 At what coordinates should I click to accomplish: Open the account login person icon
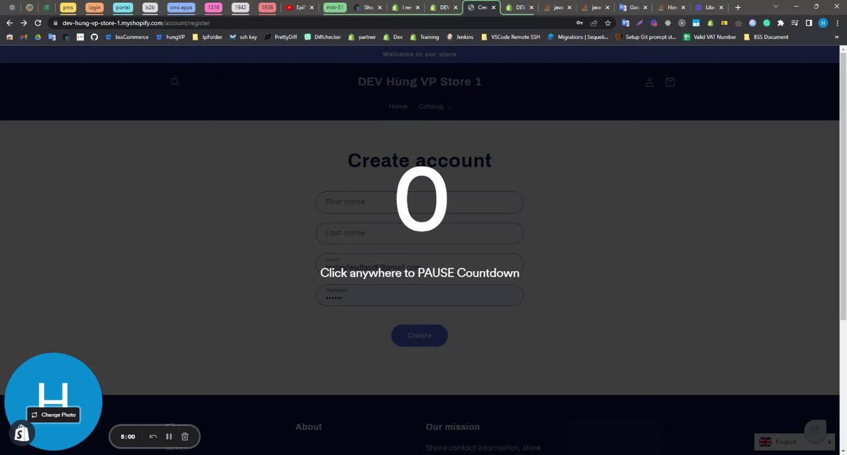(x=649, y=82)
